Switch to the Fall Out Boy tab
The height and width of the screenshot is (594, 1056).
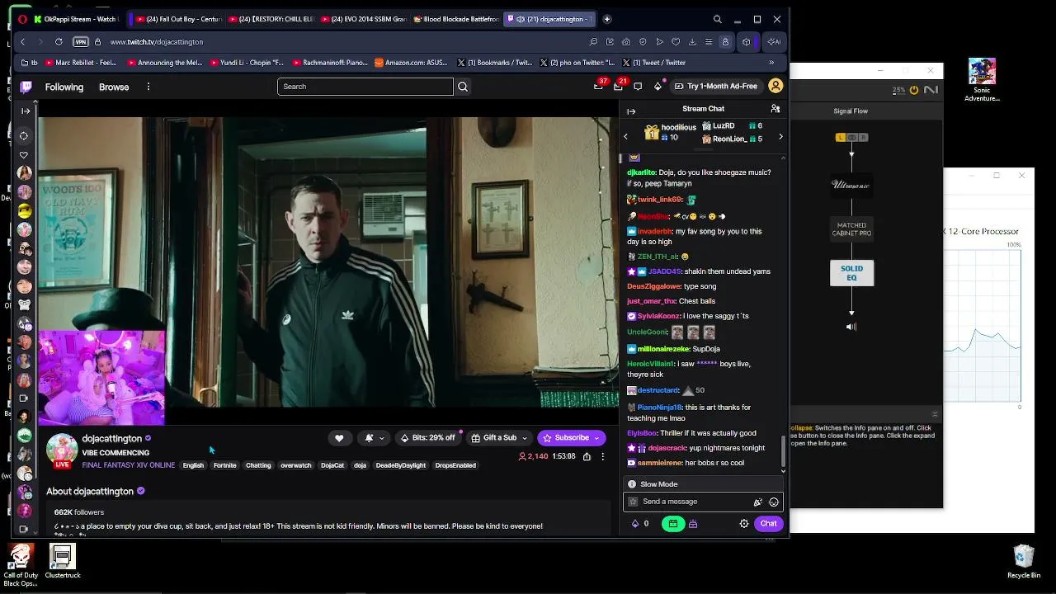(177, 19)
